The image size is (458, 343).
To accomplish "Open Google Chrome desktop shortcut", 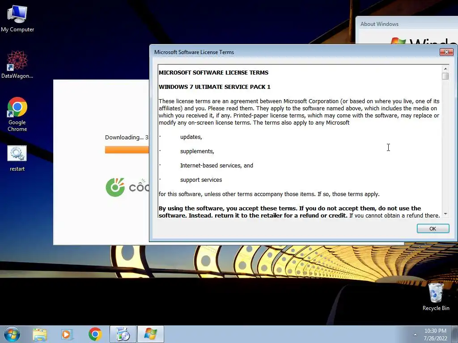I will pyautogui.click(x=17, y=114).
